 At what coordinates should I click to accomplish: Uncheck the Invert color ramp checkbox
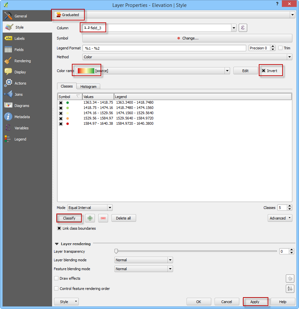point(264,71)
